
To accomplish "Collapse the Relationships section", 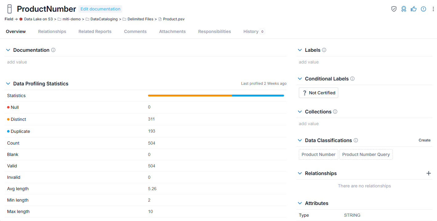I will [x=300, y=173].
